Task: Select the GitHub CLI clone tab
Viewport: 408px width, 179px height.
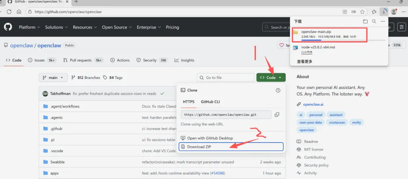Action: (x=210, y=102)
